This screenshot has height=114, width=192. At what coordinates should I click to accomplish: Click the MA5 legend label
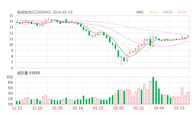[140, 12]
